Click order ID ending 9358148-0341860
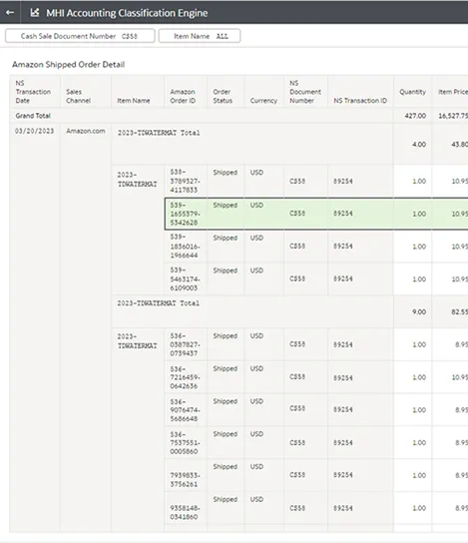Image resolution: width=468 pixels, height=543 pixels. [x=185, y=512]
